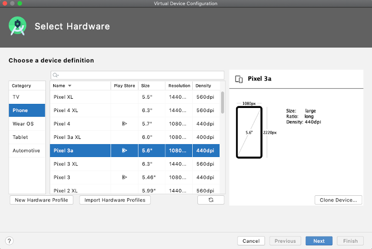This screenshot has height=249, width=372.
Task: Select the TV category
Action: 27,97
